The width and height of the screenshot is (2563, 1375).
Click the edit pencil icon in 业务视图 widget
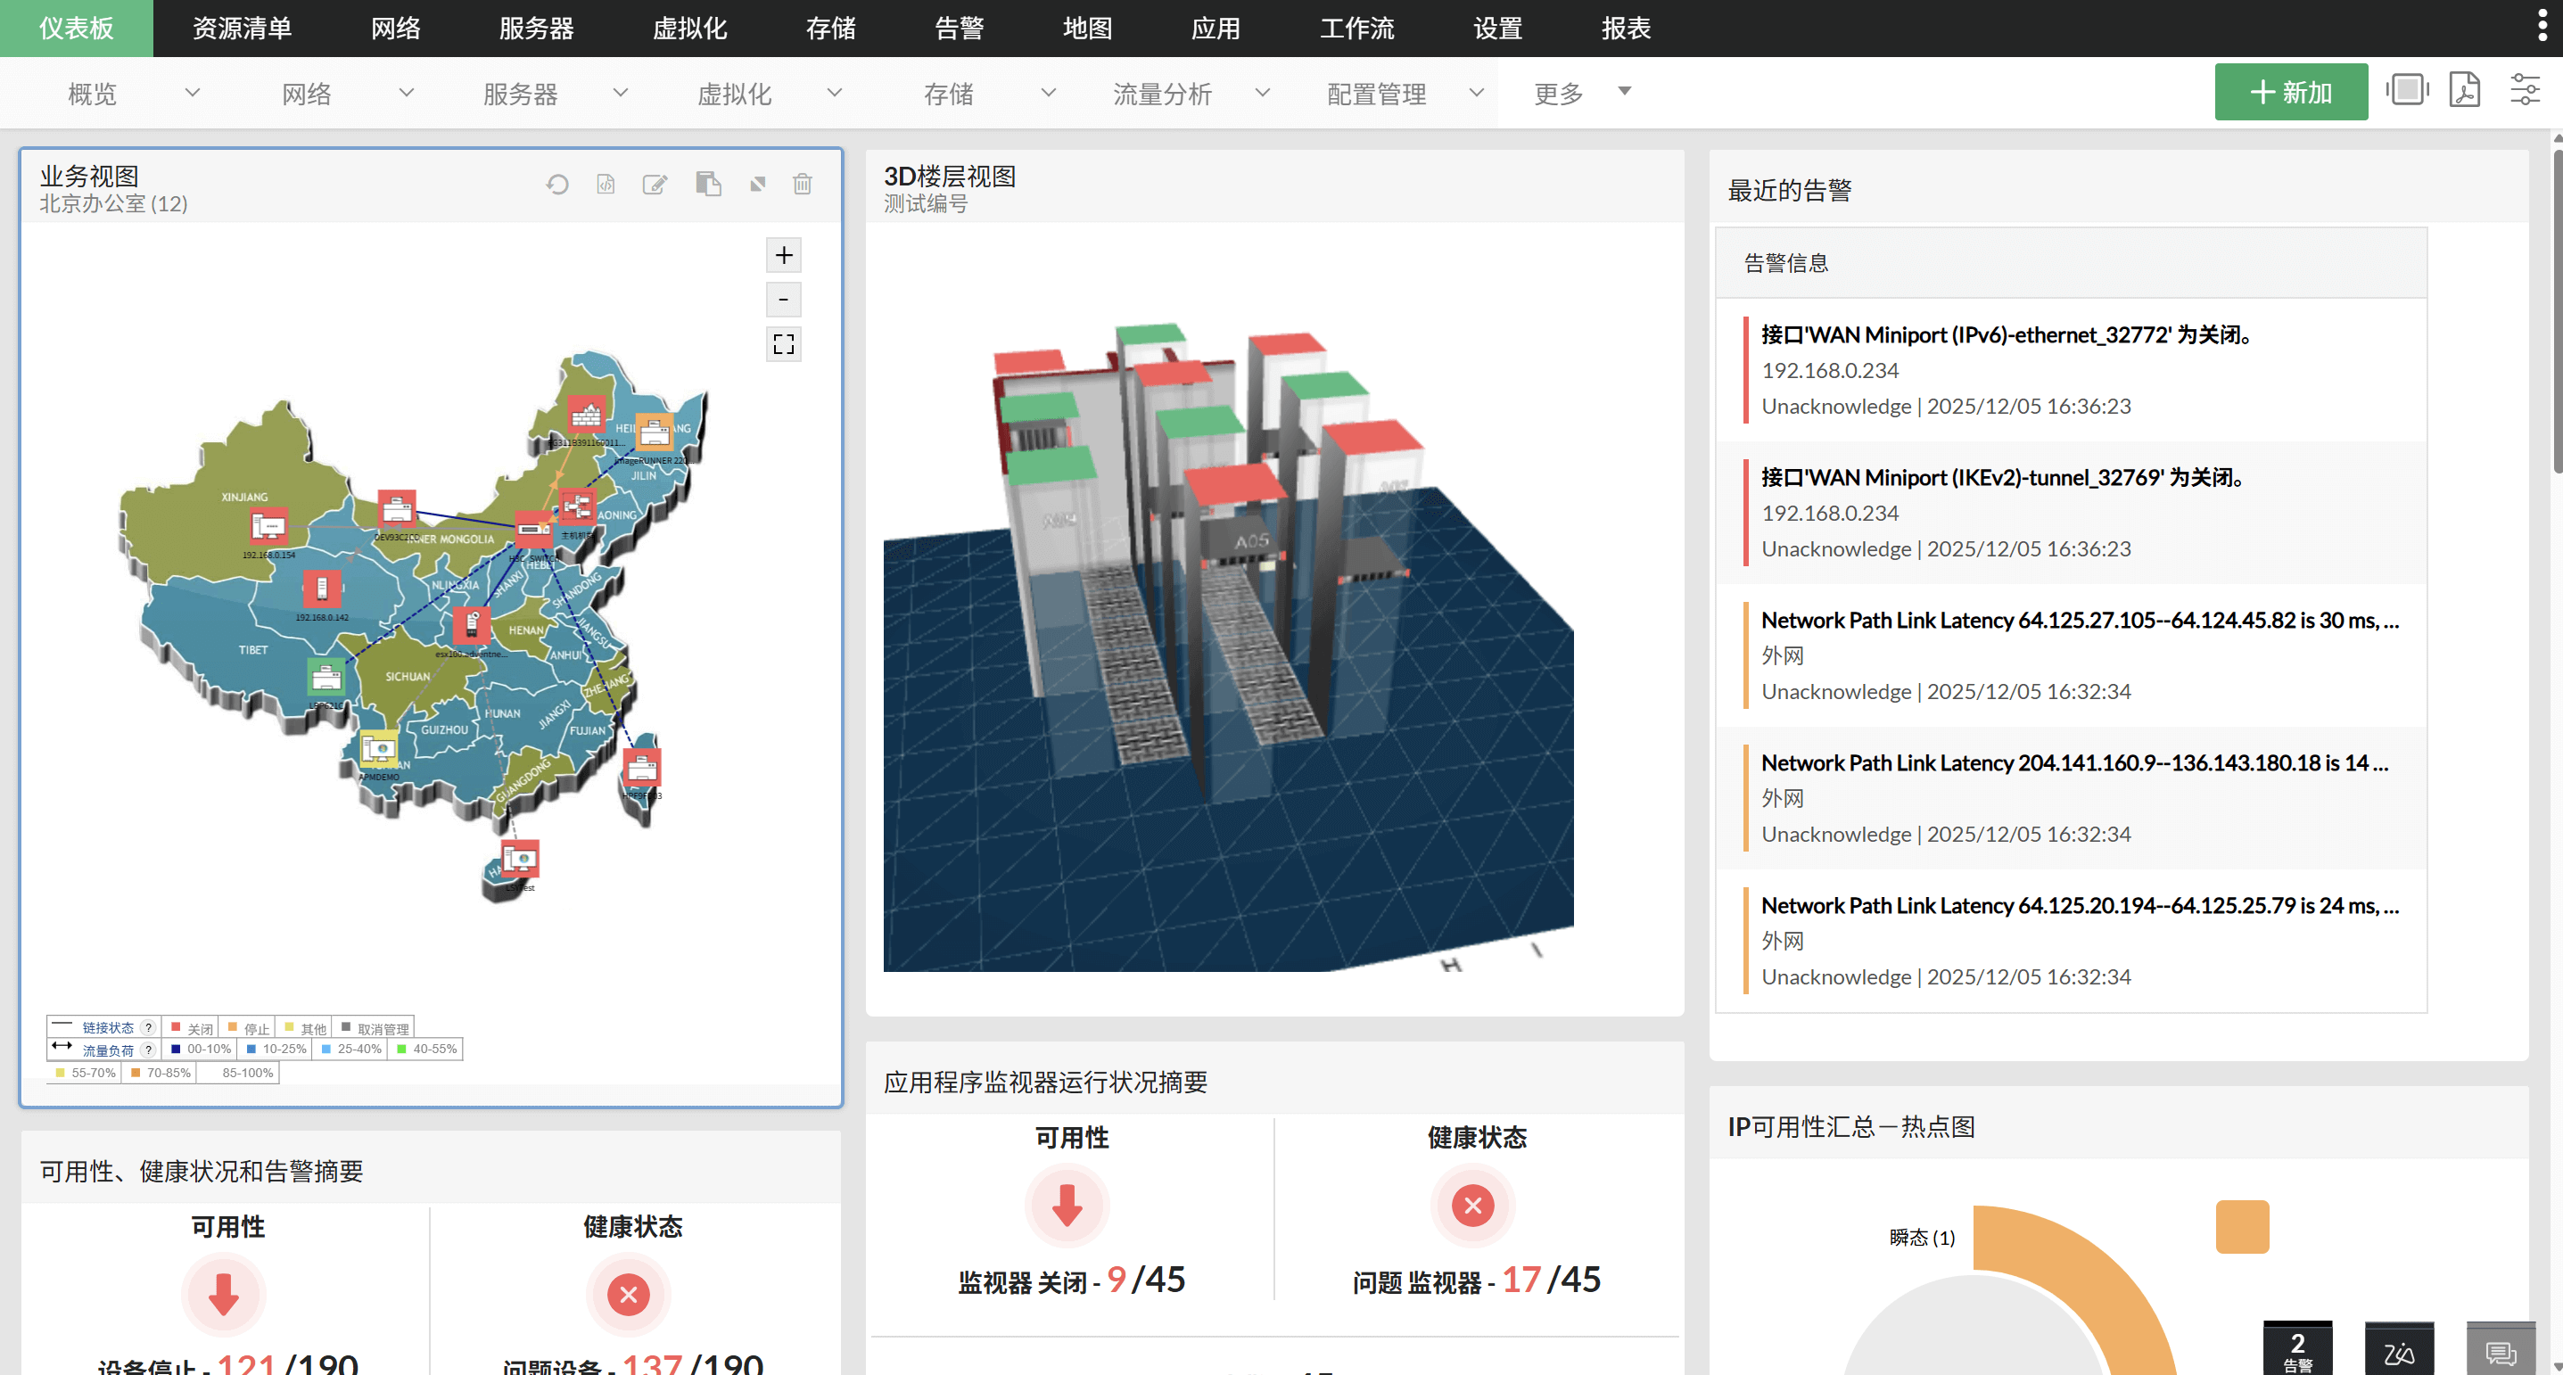click(x=655, y=184)
